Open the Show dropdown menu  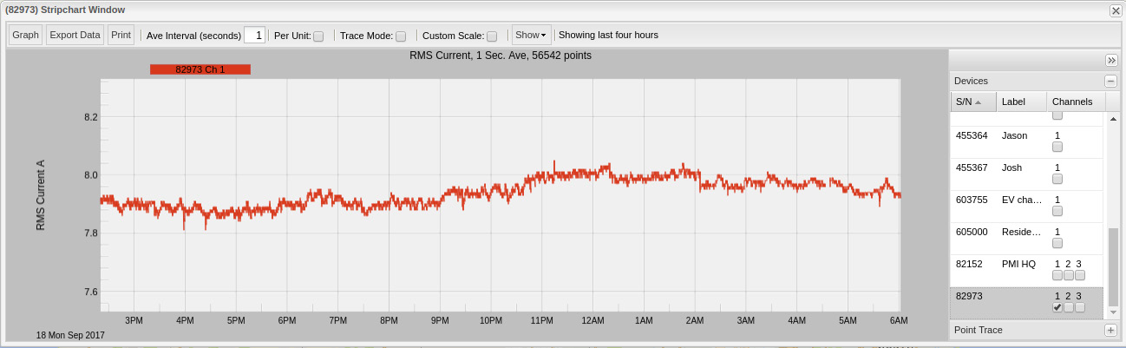coord(530,36)
